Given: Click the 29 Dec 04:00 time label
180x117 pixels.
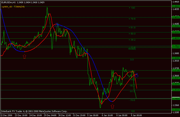Looking at the screenshot, I should point(50,115).
